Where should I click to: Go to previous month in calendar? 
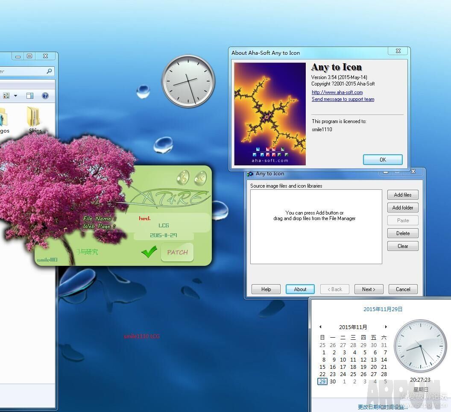[x=320, y=327]
